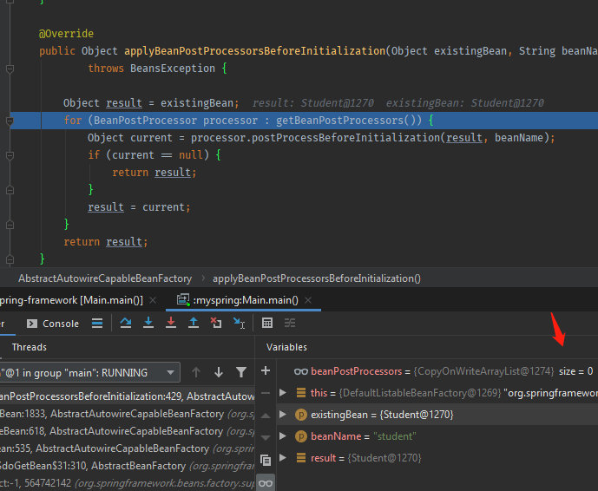This screenshot has height=491, width=598.
Task: Click applyBeanPostProcessorsBeforeInitialization() breadcrumb
Action: coord(317,278)
